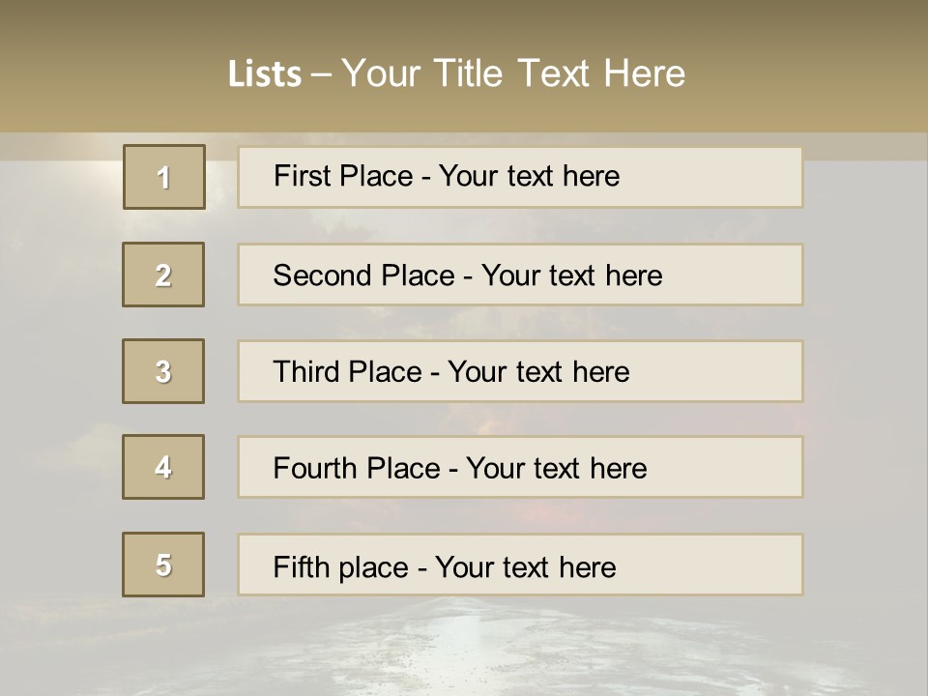Click Your text here in fourth bar
Screen dimensions: 928x696
[x=557, y=468]
